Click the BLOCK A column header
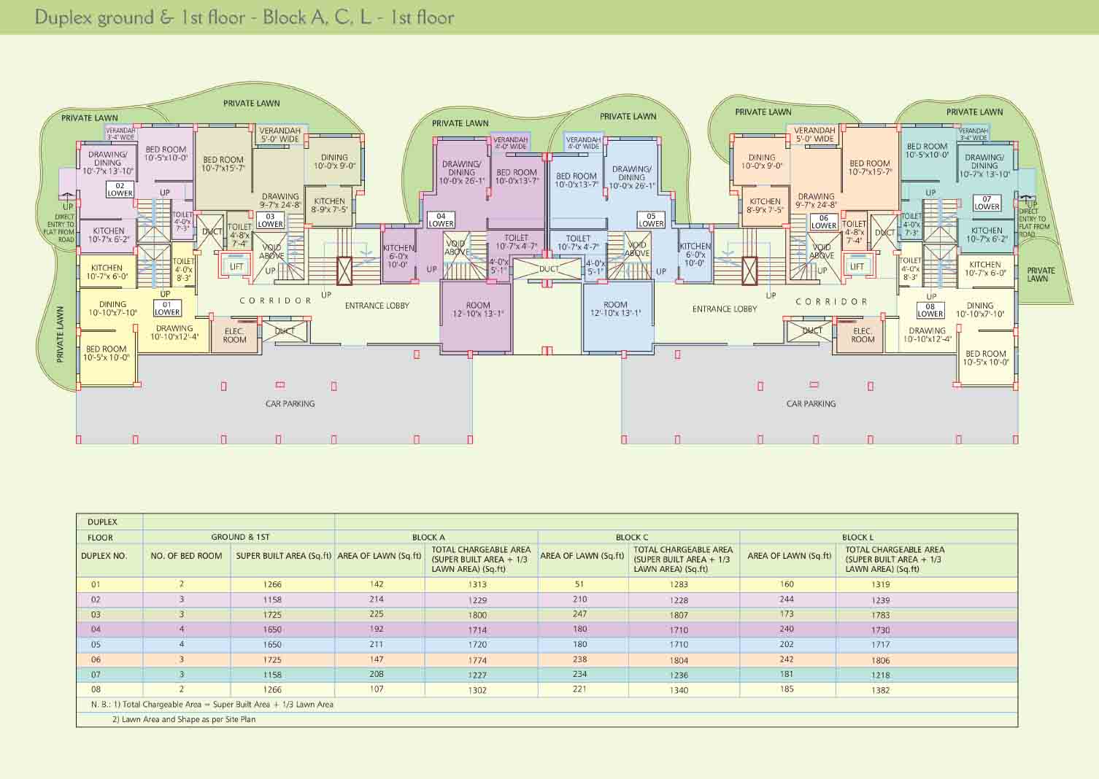Viewport: 1099px width, 779px height. point(428,537)
